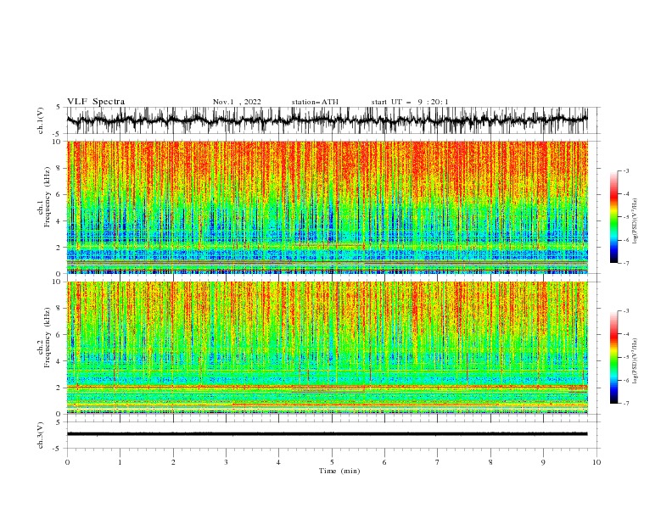Click the flat ch.3 voltage trace
The width and height of the screenshot is (672, 519).
327,434
